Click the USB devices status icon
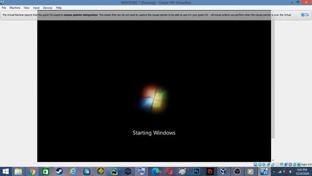The image size is (312, 176). click(x=273, y=164)
